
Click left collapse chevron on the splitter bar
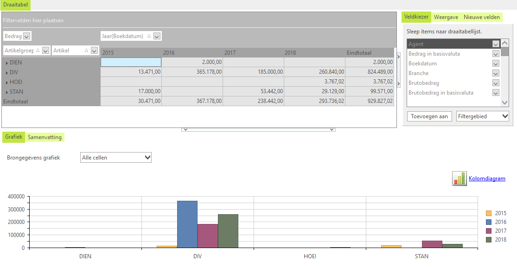point(185,130)
